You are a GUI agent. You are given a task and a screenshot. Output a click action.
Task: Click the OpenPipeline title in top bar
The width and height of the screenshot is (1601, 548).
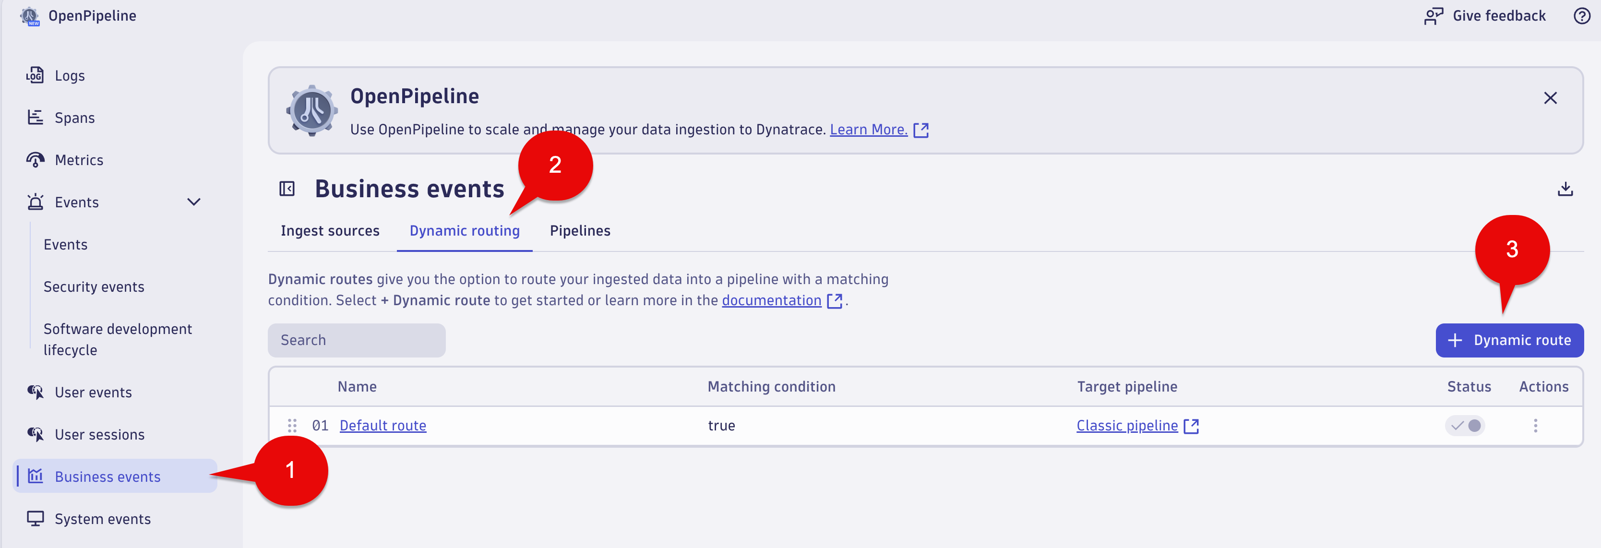(x=92, y=15)
